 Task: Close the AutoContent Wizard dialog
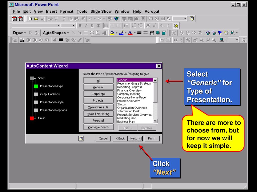click(x=159, y=66)
